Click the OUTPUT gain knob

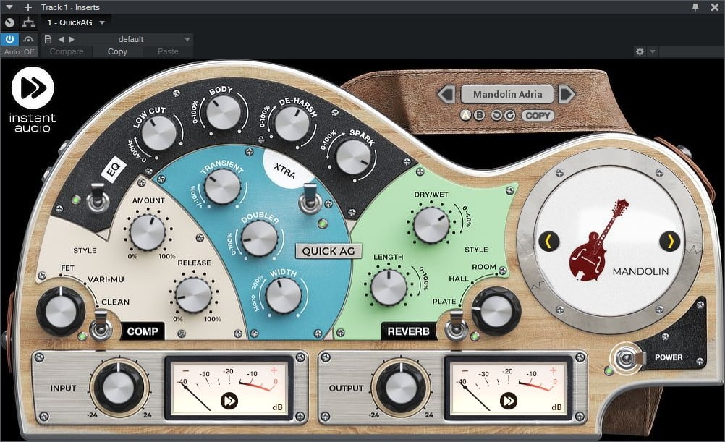click(x=401, y=388)
